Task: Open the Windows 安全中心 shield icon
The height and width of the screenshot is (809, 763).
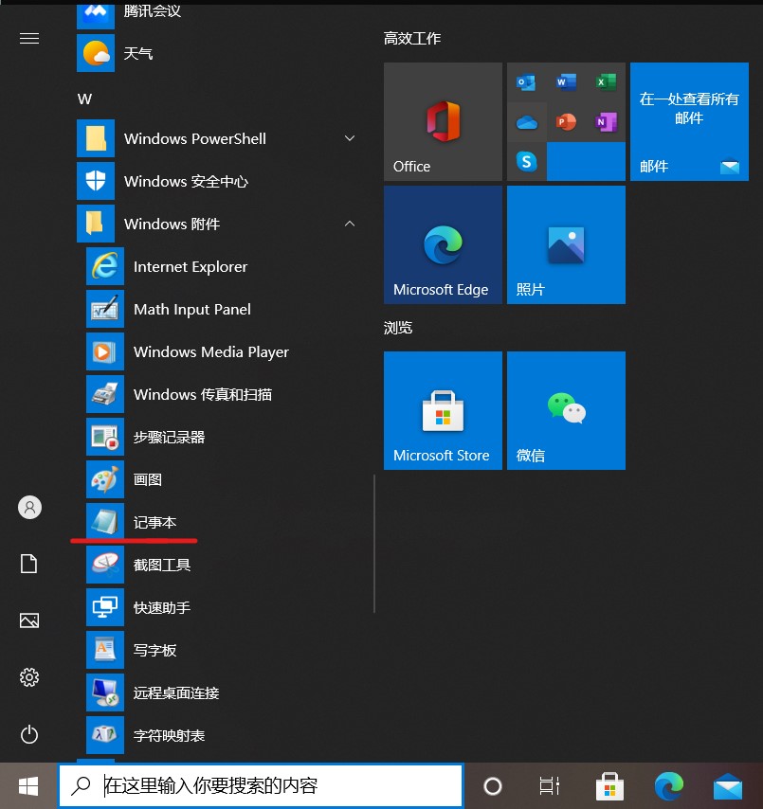Action: coord(96,181)
